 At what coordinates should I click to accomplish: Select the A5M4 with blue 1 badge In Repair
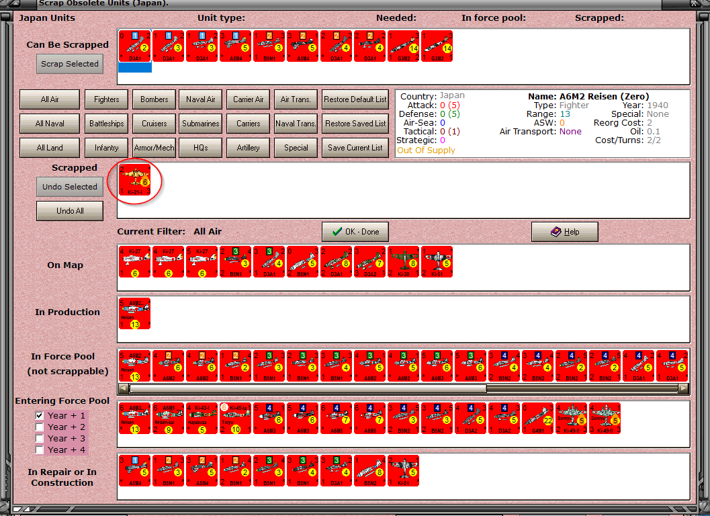point(135,471)
